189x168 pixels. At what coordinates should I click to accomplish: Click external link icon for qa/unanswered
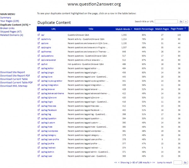click(x=39, y=60)
